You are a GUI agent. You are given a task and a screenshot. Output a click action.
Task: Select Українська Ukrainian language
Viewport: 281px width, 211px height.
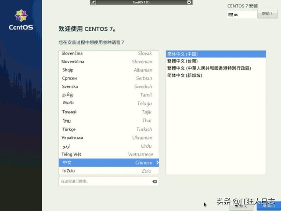click(108, 138)
